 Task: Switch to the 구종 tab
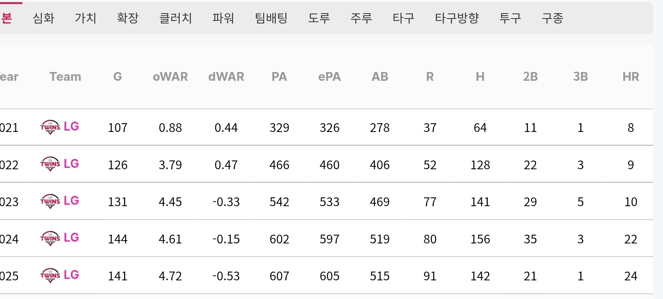click(x=552, y=18)
